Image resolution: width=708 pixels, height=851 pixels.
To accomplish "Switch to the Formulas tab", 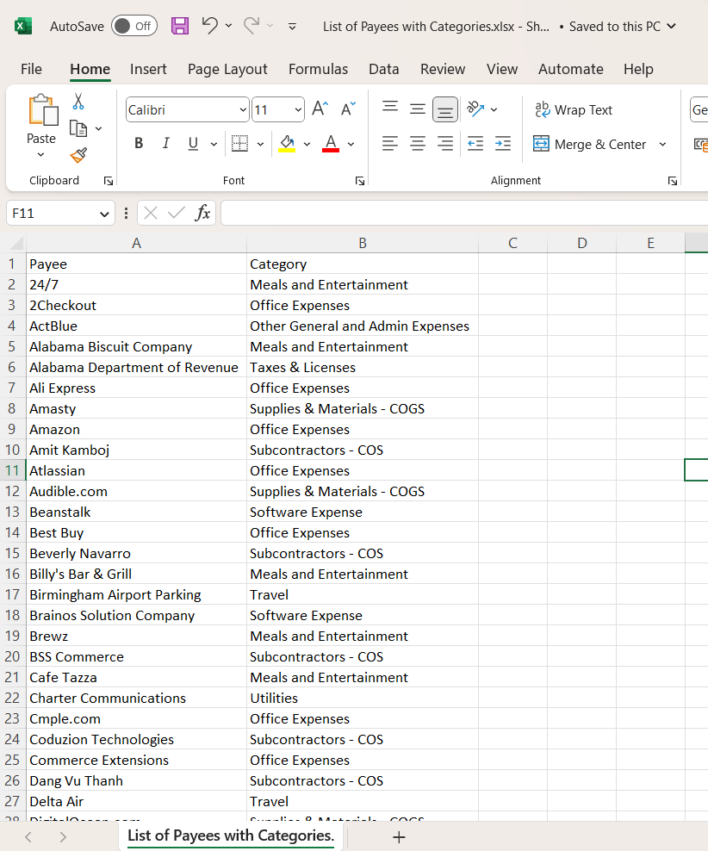I will (318, 69).
